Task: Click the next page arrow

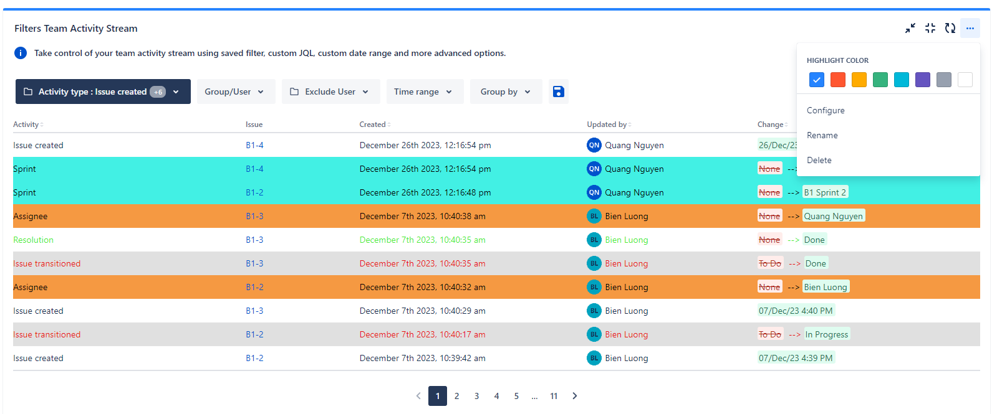Action: click(x=574, y=396)
